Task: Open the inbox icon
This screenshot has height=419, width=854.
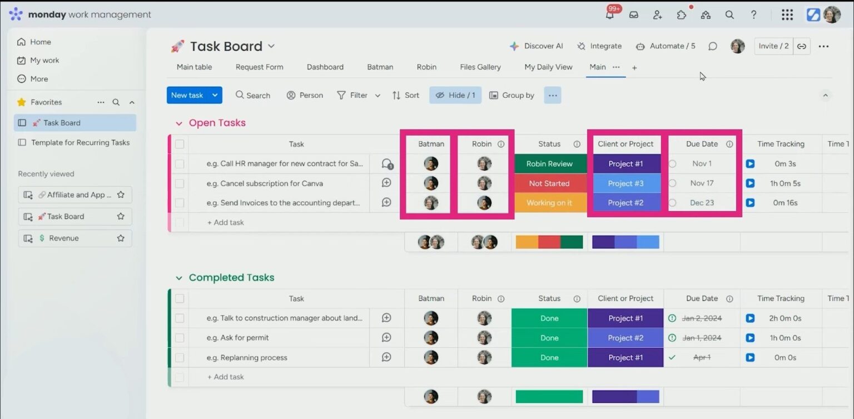Action: 633,15
